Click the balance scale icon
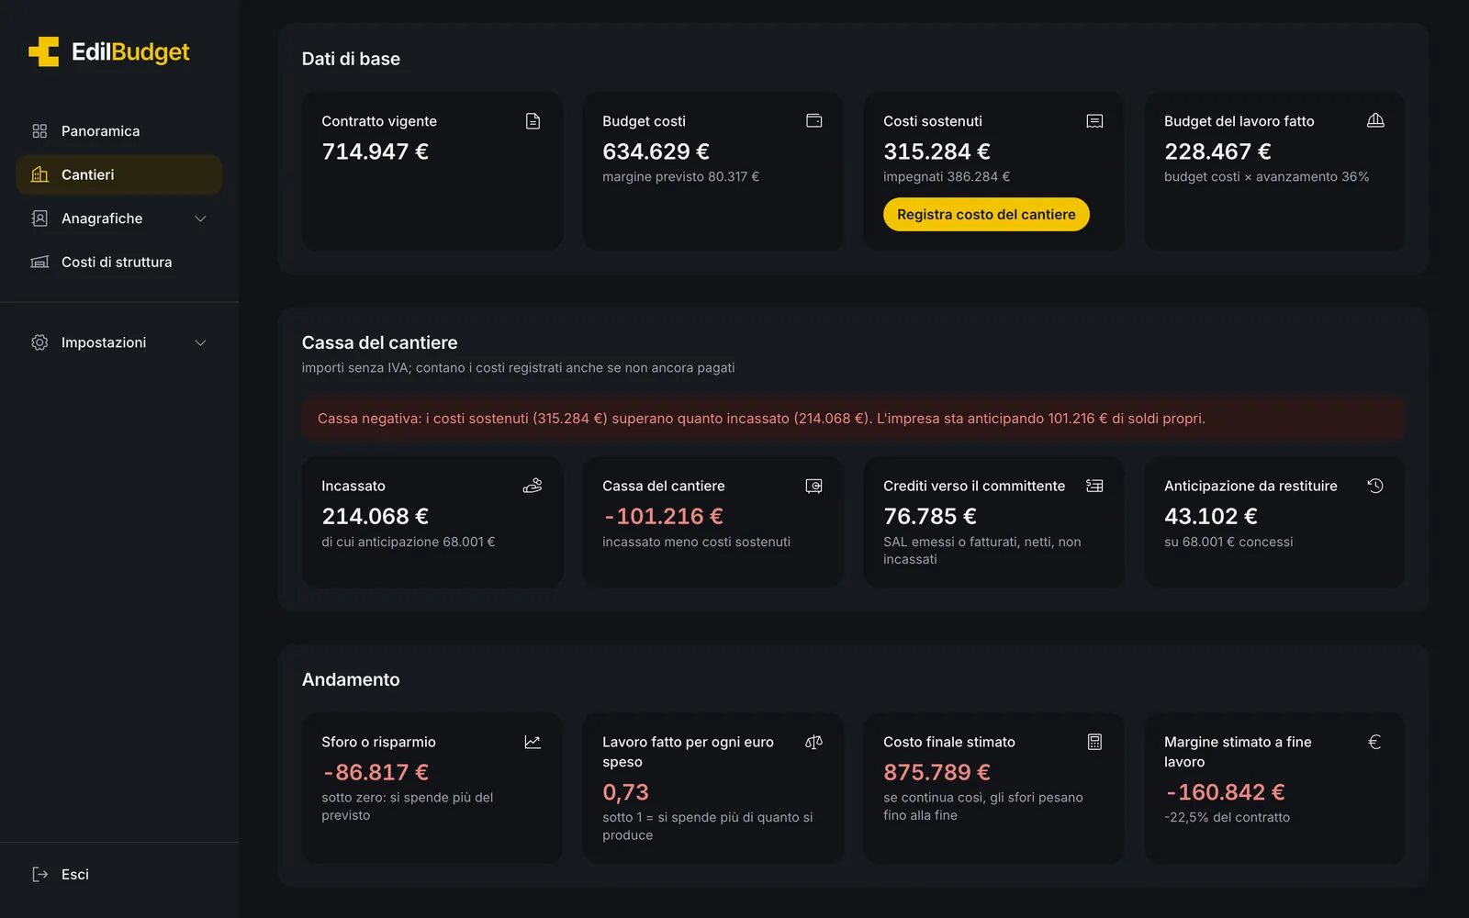1469x918 pixels. [813, 742]
